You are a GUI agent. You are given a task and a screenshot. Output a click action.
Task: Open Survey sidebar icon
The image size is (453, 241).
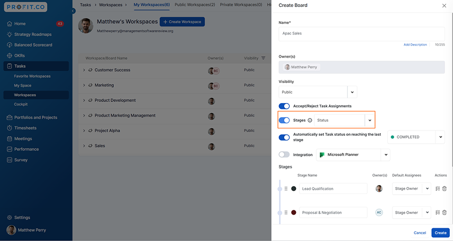10,160
